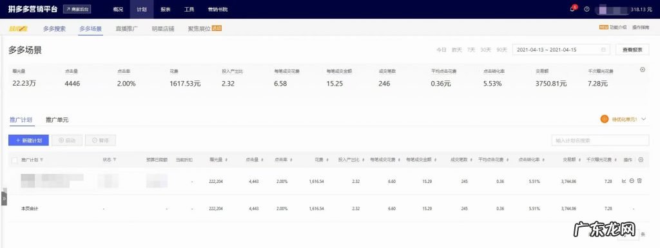
Task: Click the 3750.81元 summary value
Action: (551, 84)
